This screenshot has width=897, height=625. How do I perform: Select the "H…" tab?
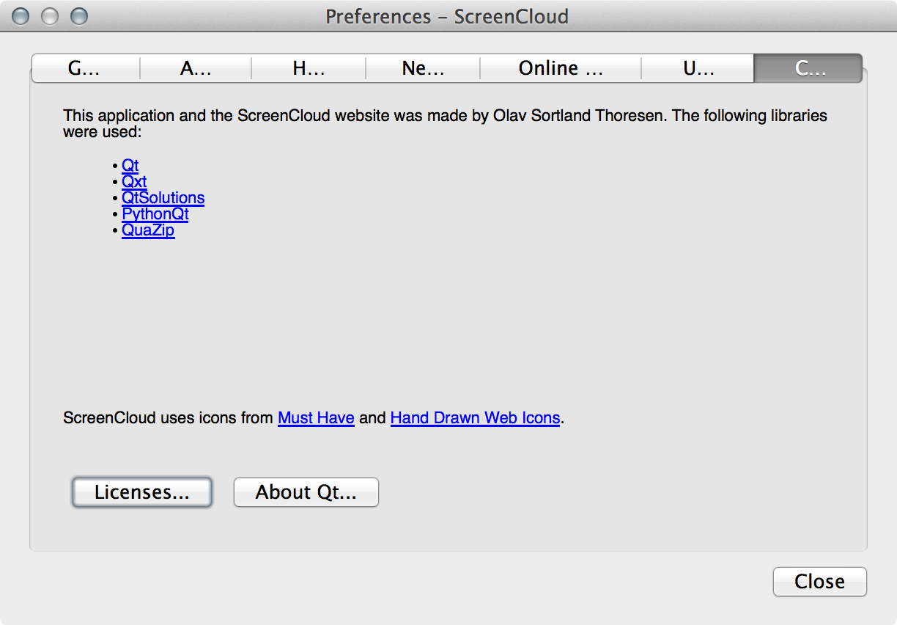click(309, 68)
